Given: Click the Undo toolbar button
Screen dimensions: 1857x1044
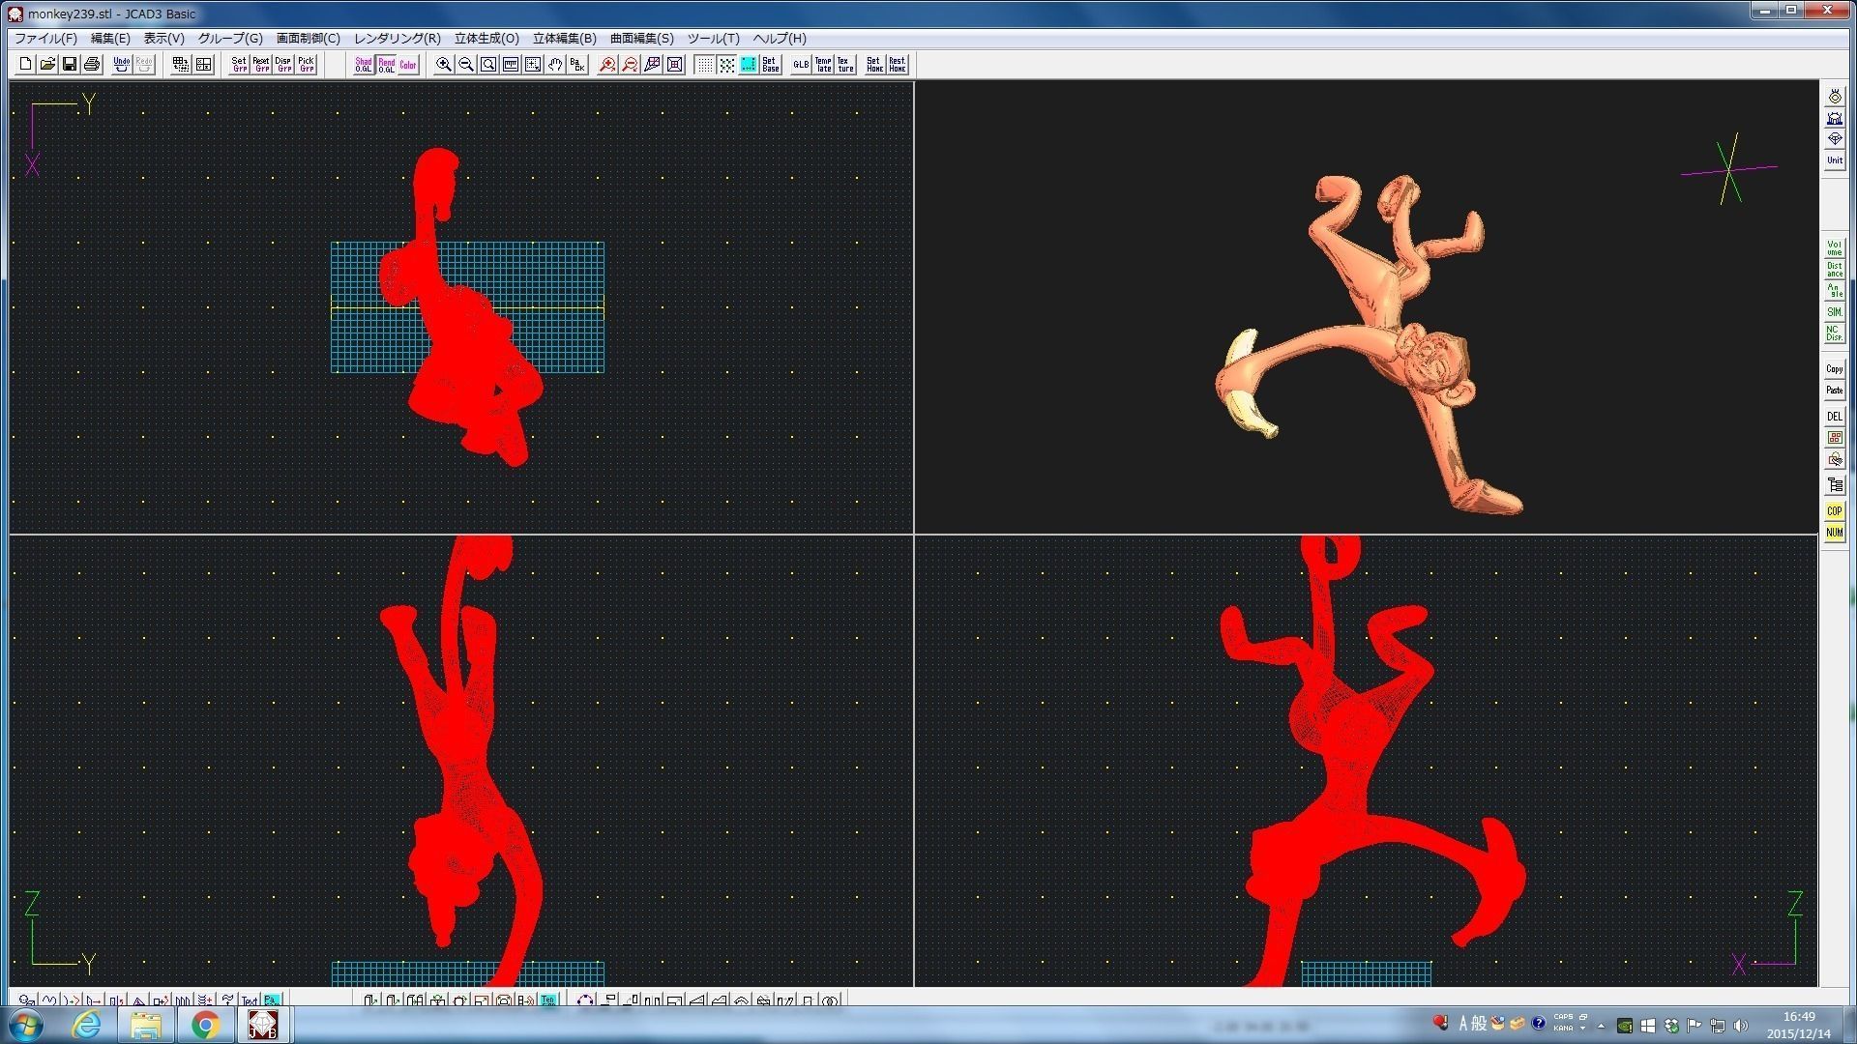Looking at the screenshot, I should click(x=122, y=65).
